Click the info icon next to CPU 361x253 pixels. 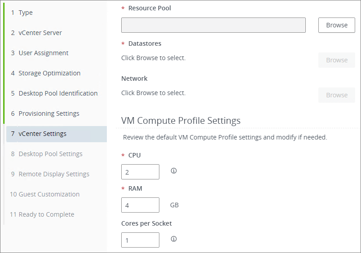[174, 171]
